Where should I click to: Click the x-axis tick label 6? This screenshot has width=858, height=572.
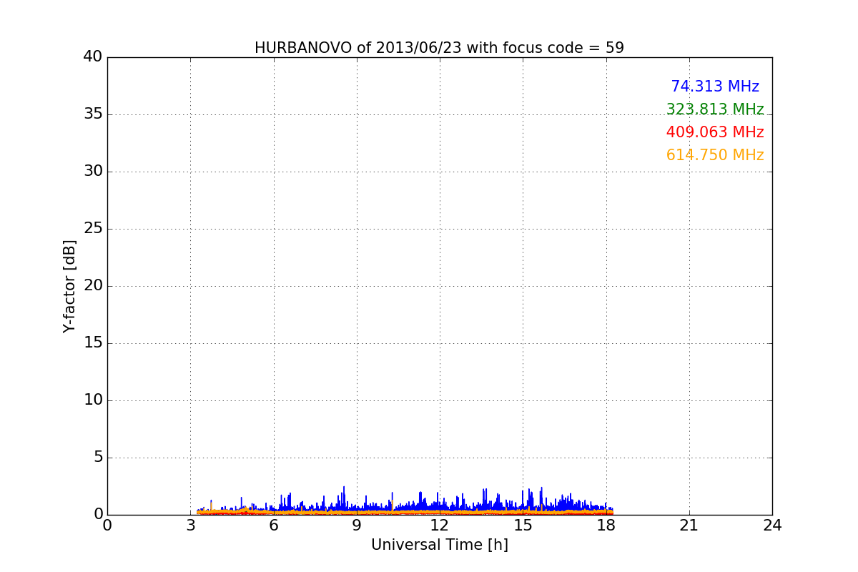point(274,526)
